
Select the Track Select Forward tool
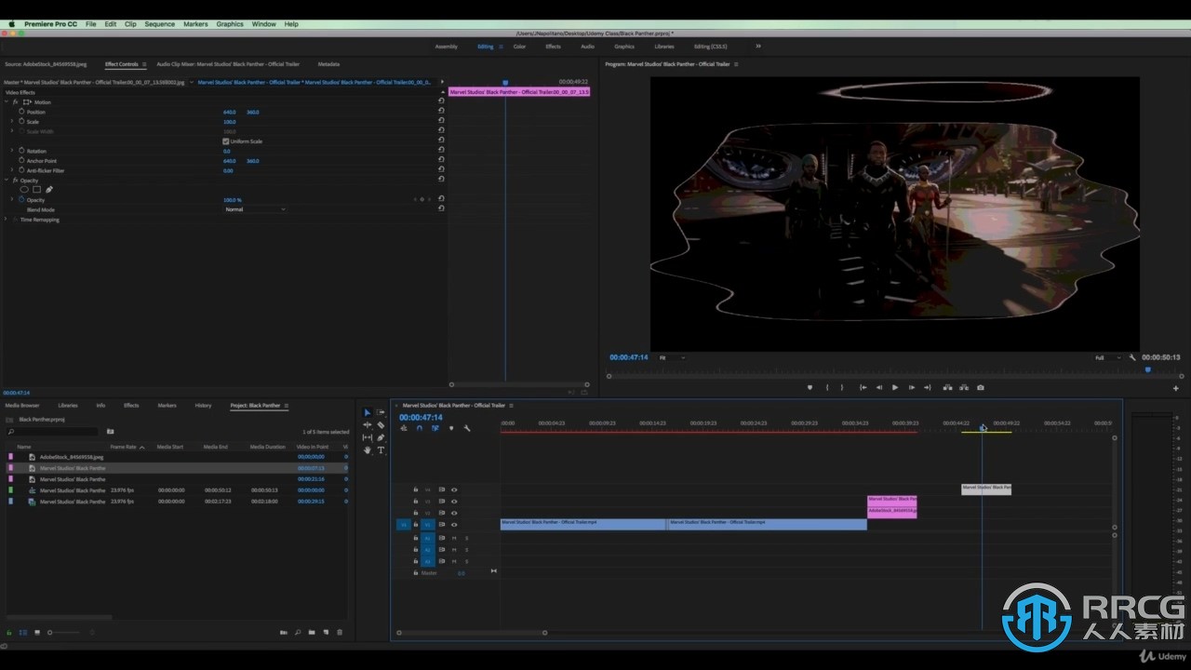381,412
